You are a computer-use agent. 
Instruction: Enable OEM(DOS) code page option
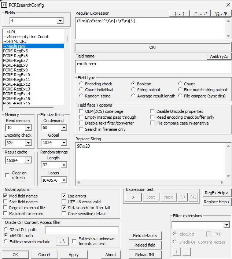pos(81,111)
